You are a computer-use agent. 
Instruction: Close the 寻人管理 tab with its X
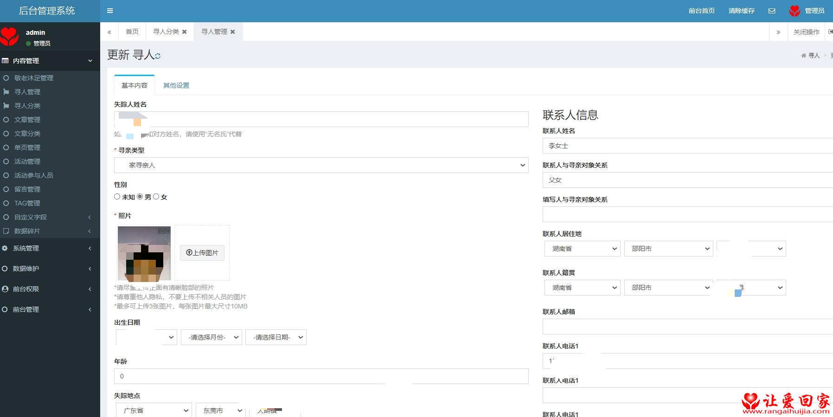tap(233, 32)
